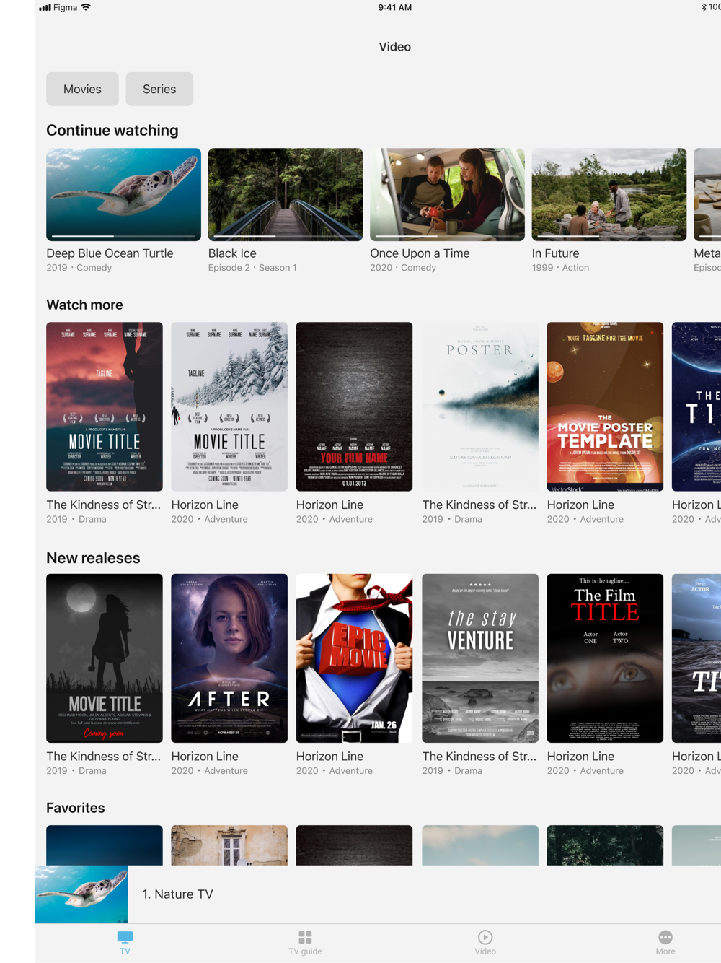Viewport: 721px width, 963px height.
Task: Open the Epic Movie poster
Action: [x=354, y=658]
